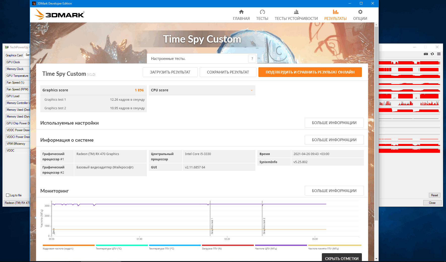The height and width of the screenshot is (262, 446).
Task: Open the GPU-Z hamburger menu icon
Action: 439,54
